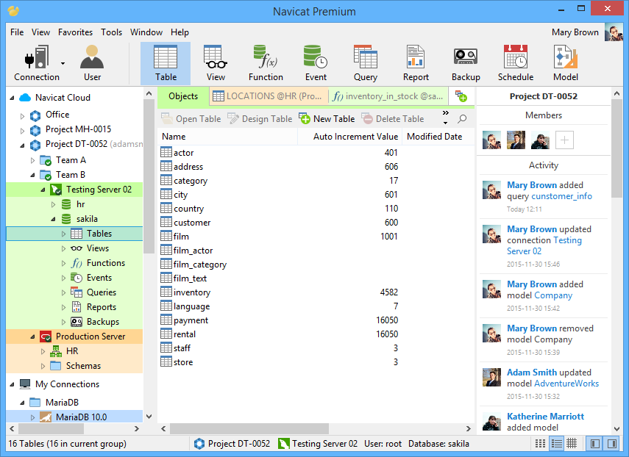This screenshot has height=457, width=629.
Task: Collapse the Project DT-0052 node
Action: coord(23,145)
